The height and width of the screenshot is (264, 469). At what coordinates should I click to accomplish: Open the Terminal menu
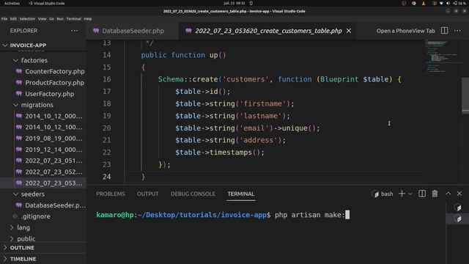coord(73,18)
